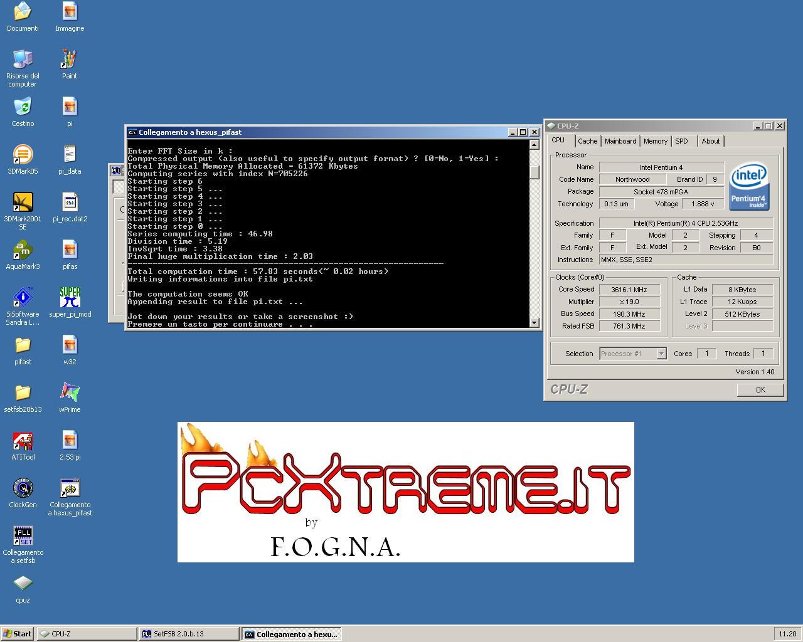
Task: Switch to the Memory tab in CPU-Z
Action: [x=656, y=141]
